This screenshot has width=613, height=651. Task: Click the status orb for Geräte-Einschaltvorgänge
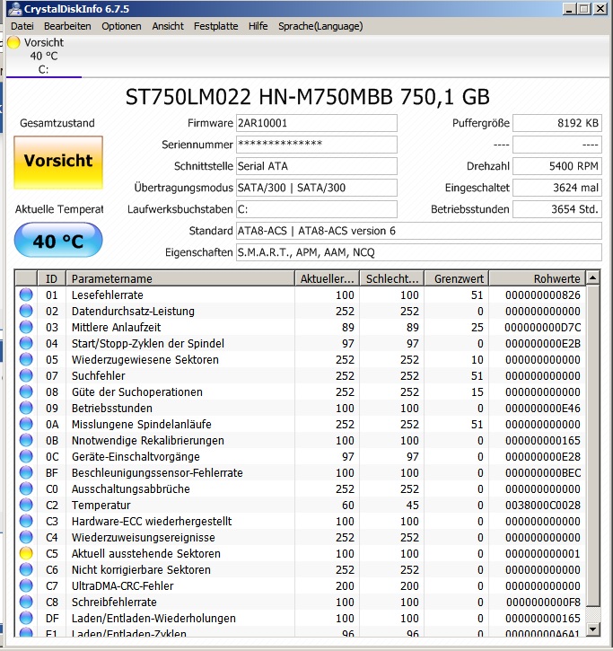[26, 457]
